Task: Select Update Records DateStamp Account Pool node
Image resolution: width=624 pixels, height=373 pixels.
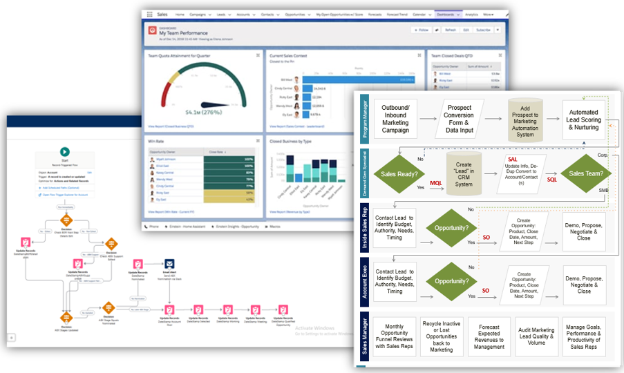Action: pos(169,309)
